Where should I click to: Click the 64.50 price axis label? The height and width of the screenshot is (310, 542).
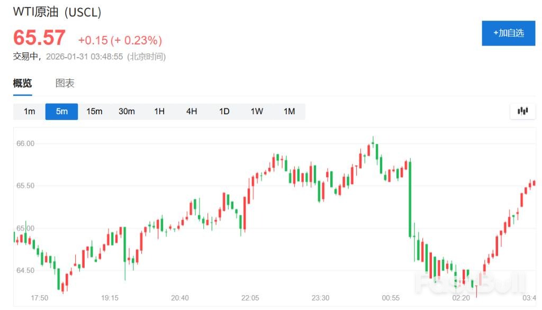tap(26, 270)
